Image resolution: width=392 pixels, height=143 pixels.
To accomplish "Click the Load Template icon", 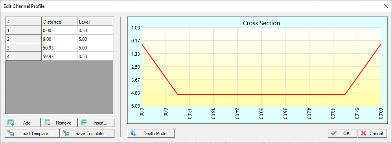I will point(11,133).
